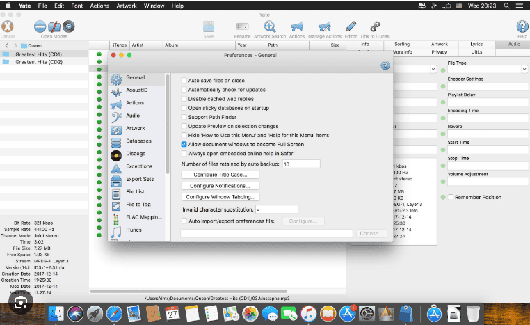Enable Open sticky databases on startup
The width and height of the screenshot is (530, 325).
[x=184, y=108]
